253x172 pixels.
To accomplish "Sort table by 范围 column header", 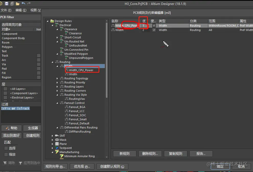I will point(223,21).
